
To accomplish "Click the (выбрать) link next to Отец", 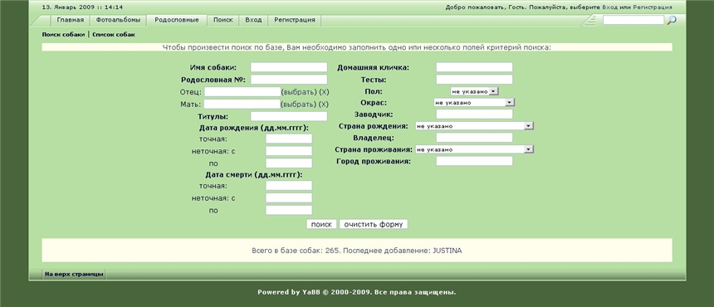I will pyautogui.click(x=299, y=92).
